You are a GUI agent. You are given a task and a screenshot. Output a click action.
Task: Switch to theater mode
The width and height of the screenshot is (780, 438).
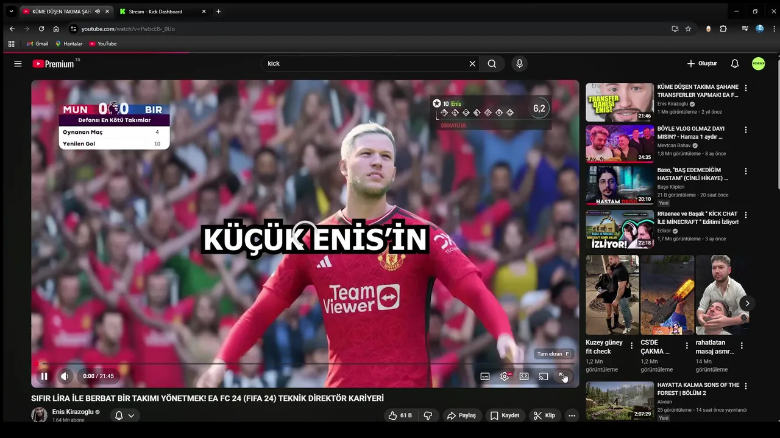click(524, 376)
